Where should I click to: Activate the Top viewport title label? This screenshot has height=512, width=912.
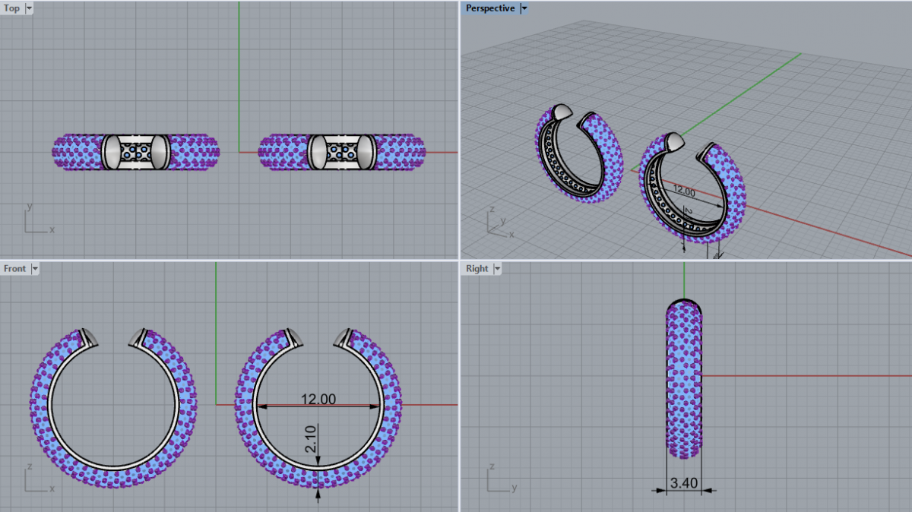[x=12, y=8]
